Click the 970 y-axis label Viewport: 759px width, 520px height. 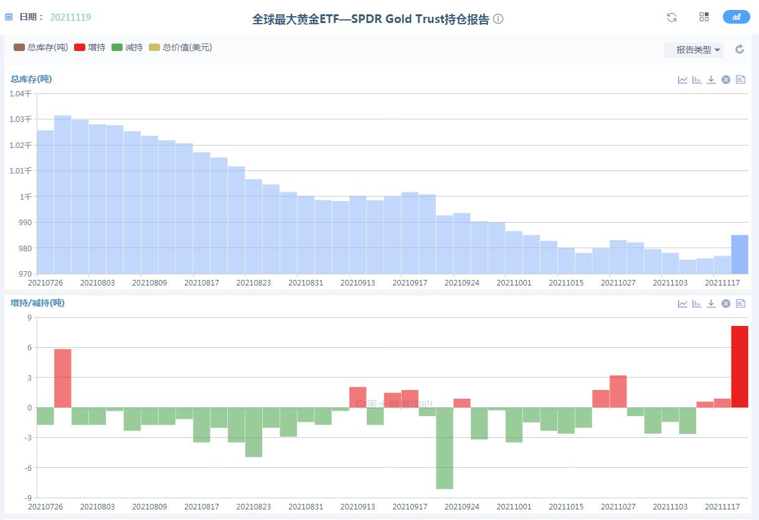24,274
